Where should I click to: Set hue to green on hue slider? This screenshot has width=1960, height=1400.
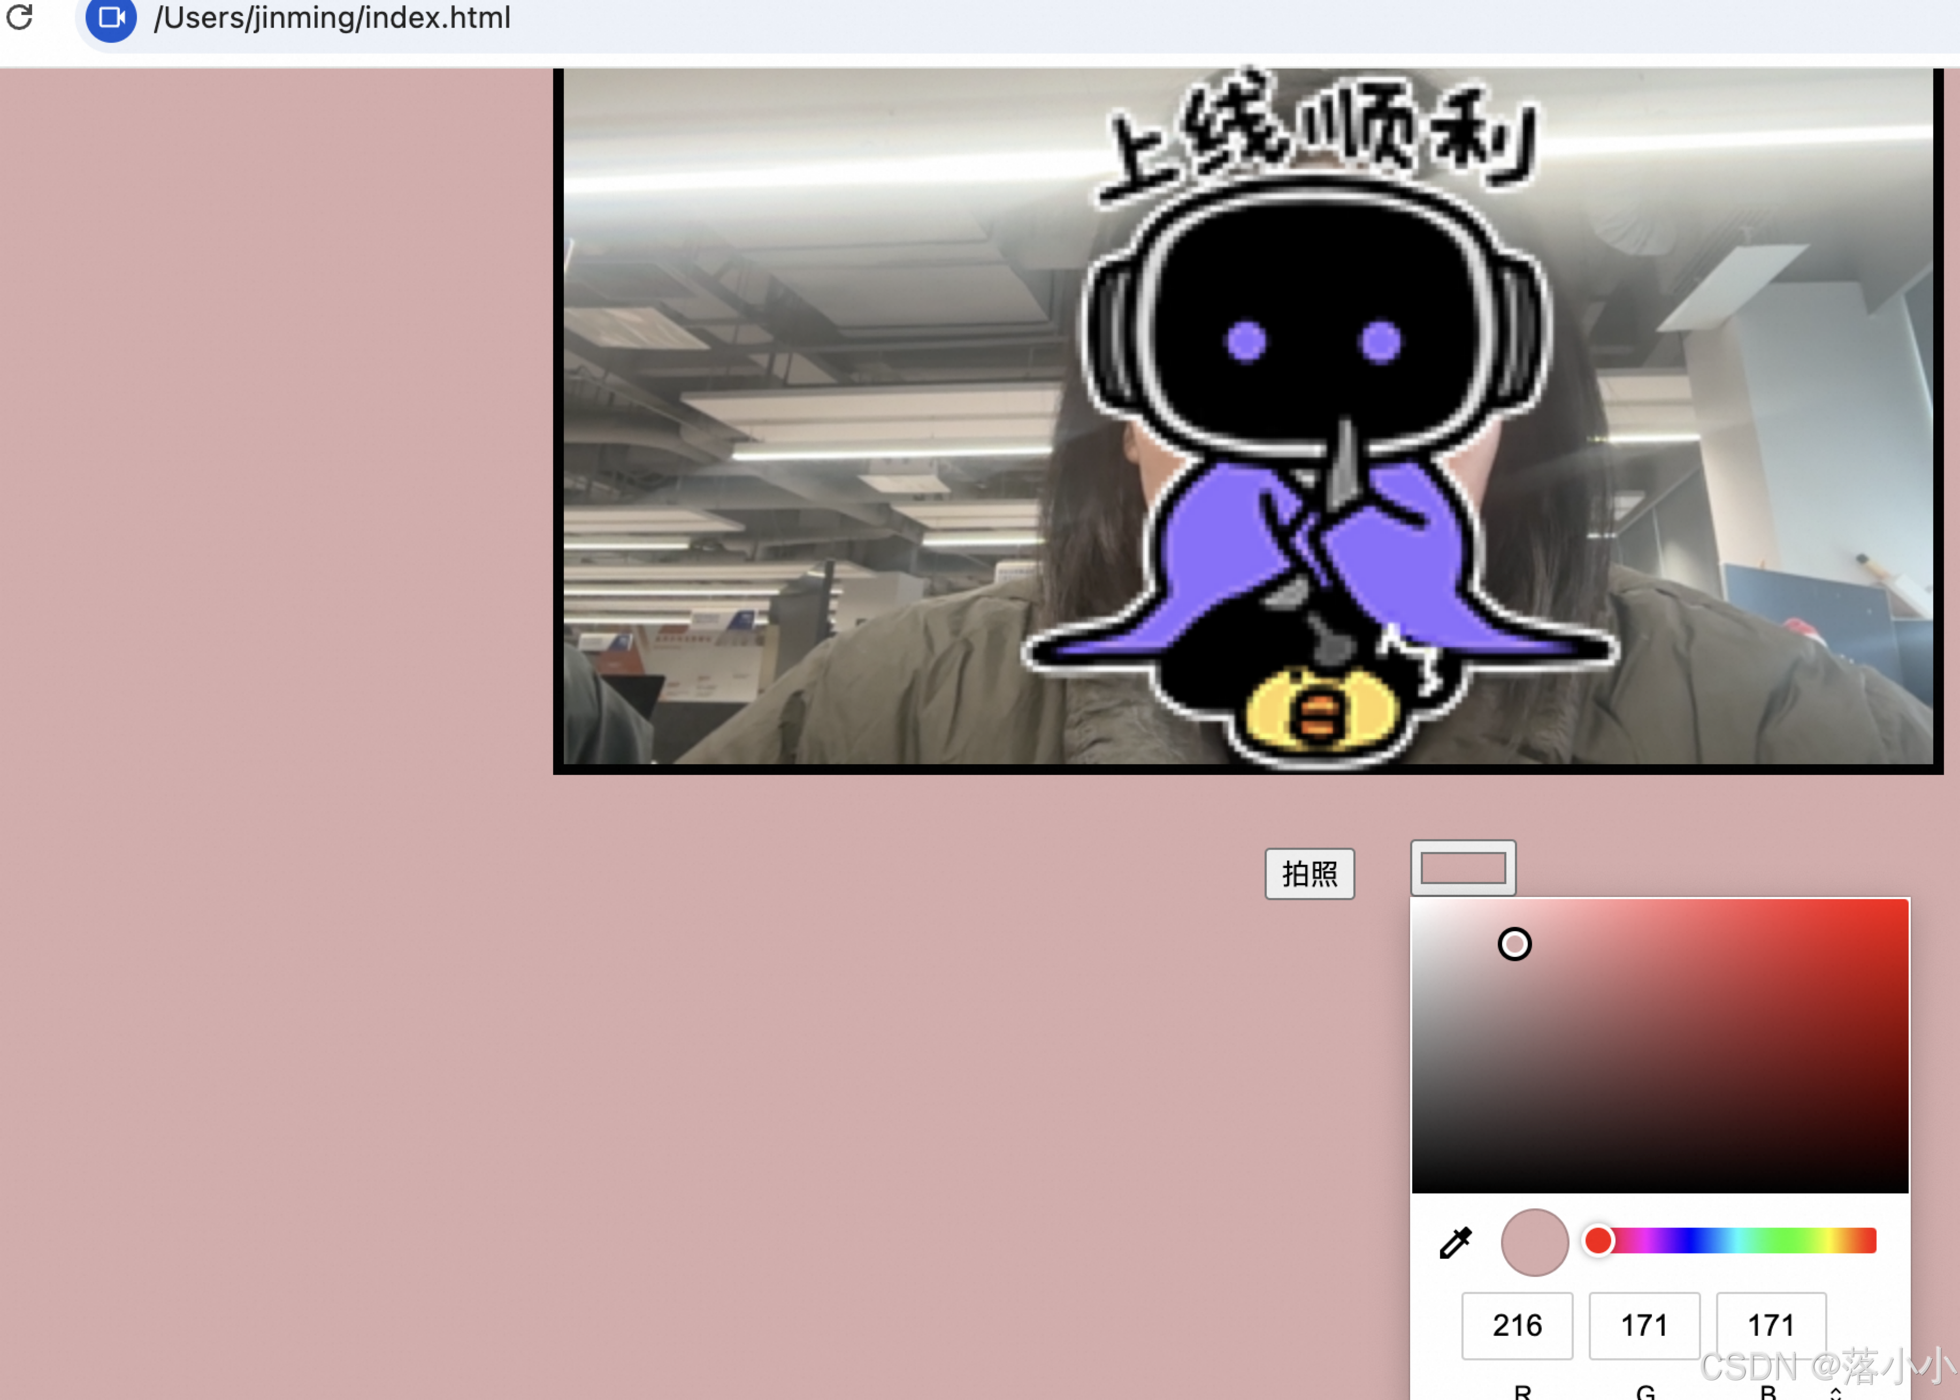pos(1783,1241)
